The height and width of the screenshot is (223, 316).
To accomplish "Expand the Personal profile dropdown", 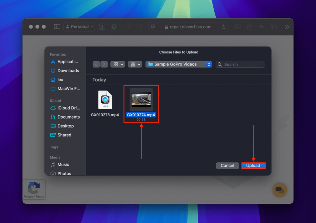I will point(79,27).
